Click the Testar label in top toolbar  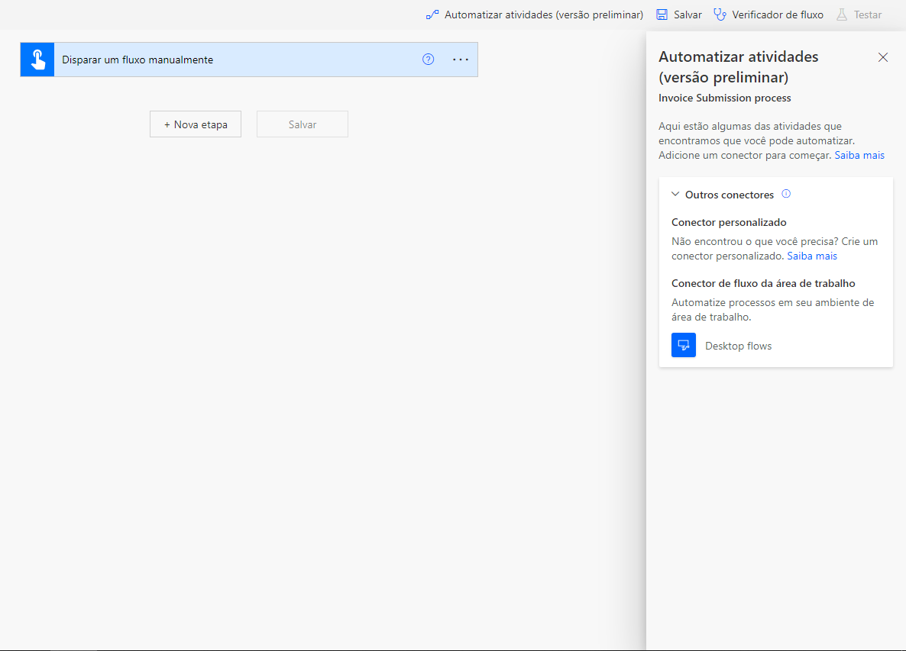pos(868,15)
